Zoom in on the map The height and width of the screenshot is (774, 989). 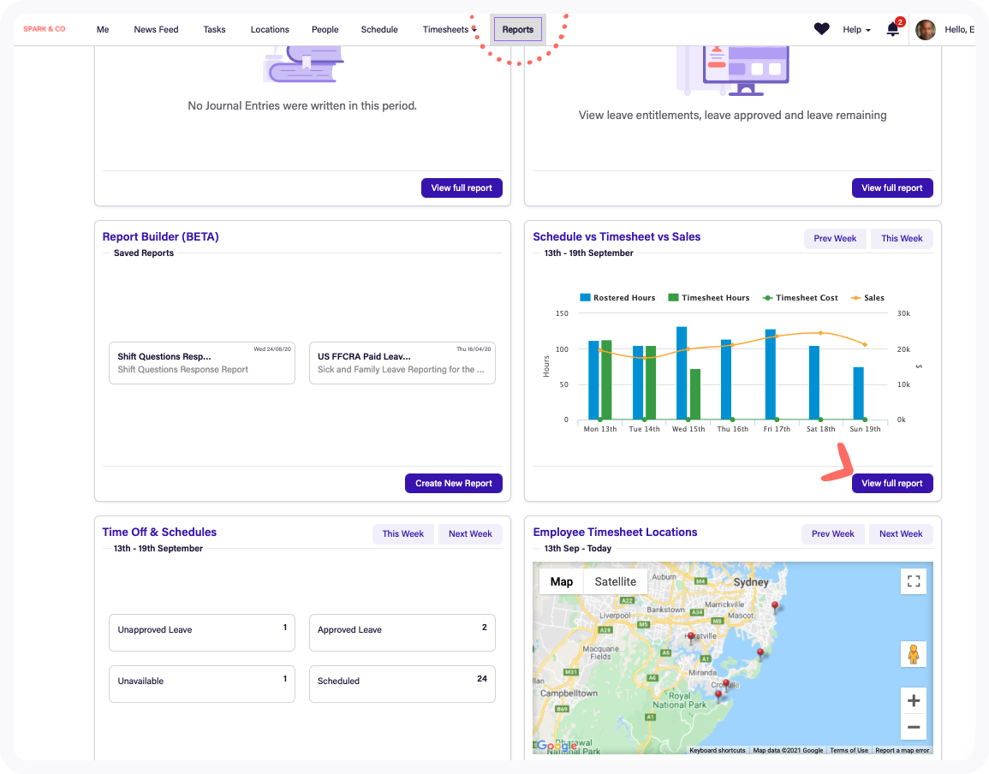[913, 700]
